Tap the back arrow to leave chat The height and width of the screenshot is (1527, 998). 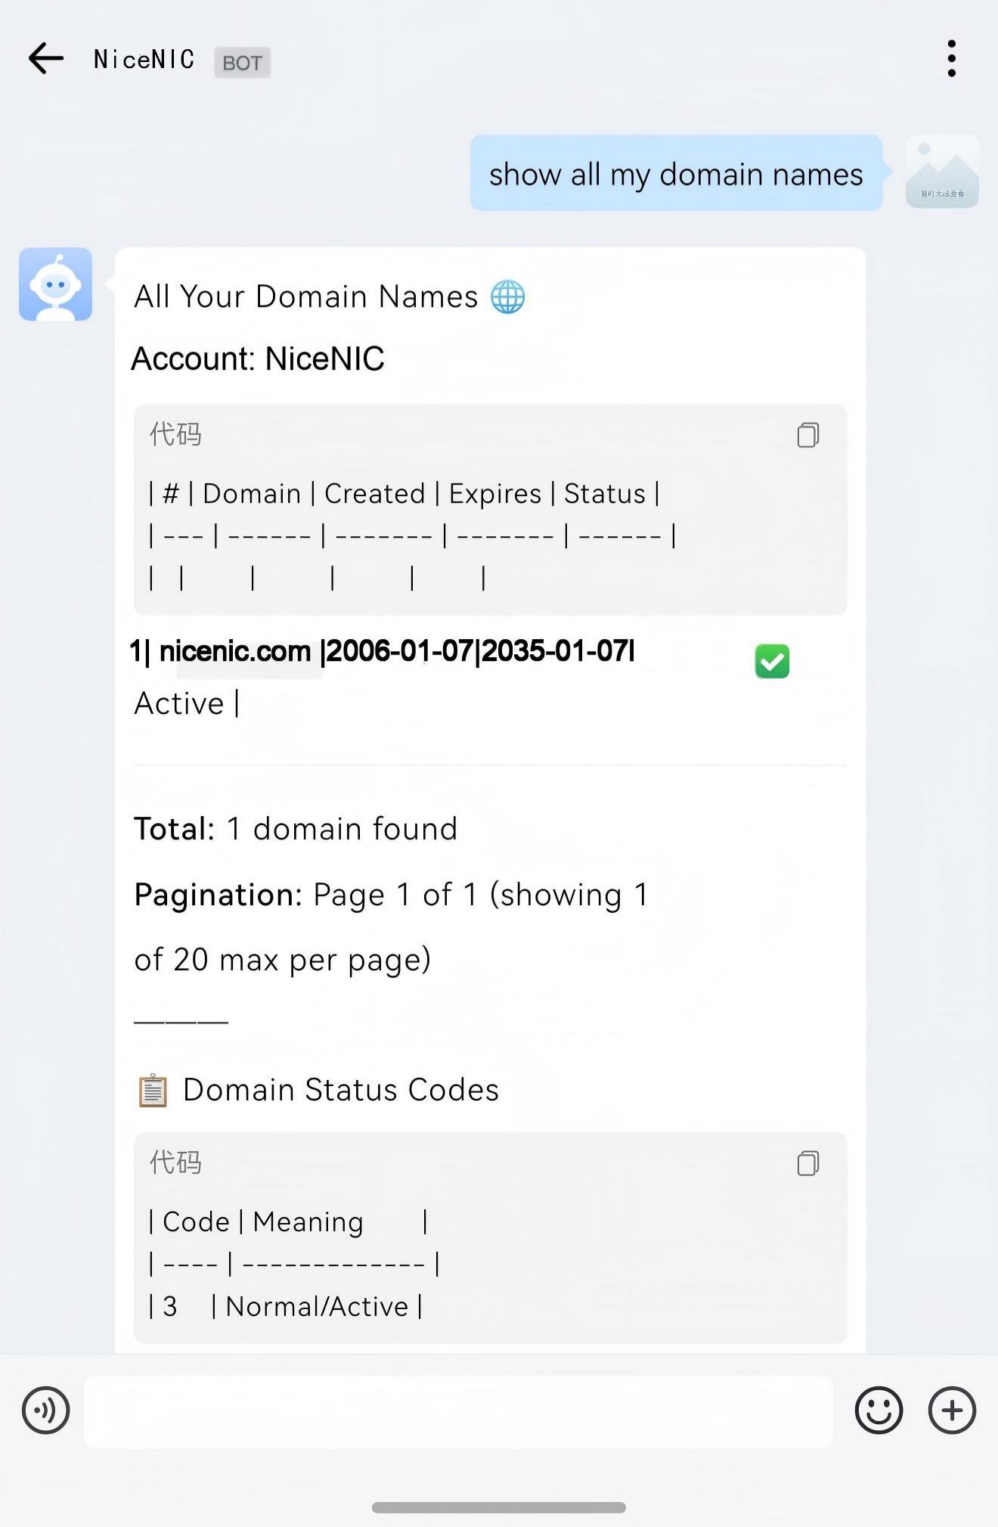pyautogui.click(x=46, y=58)
